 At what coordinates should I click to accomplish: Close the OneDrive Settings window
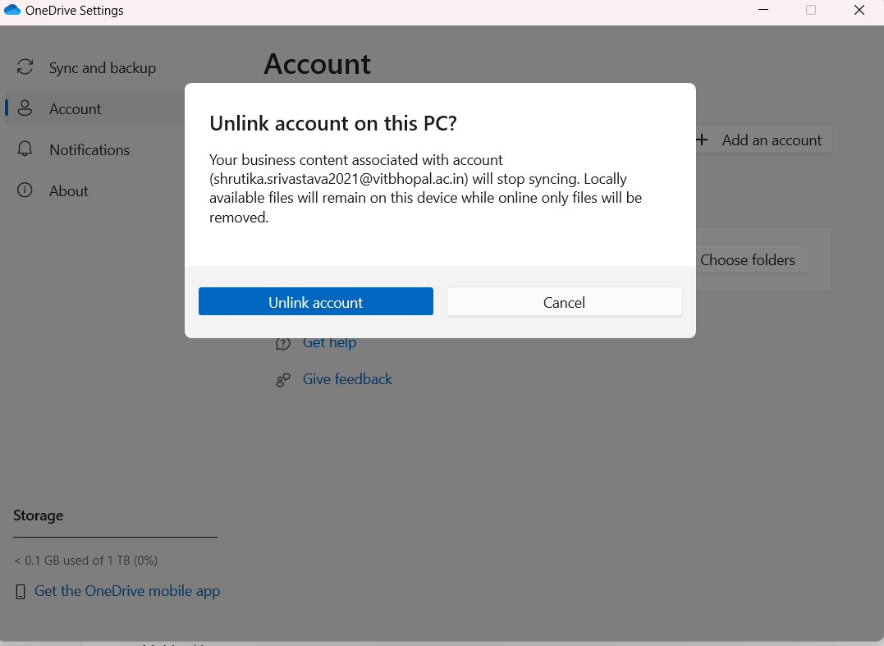click(859, 11)
